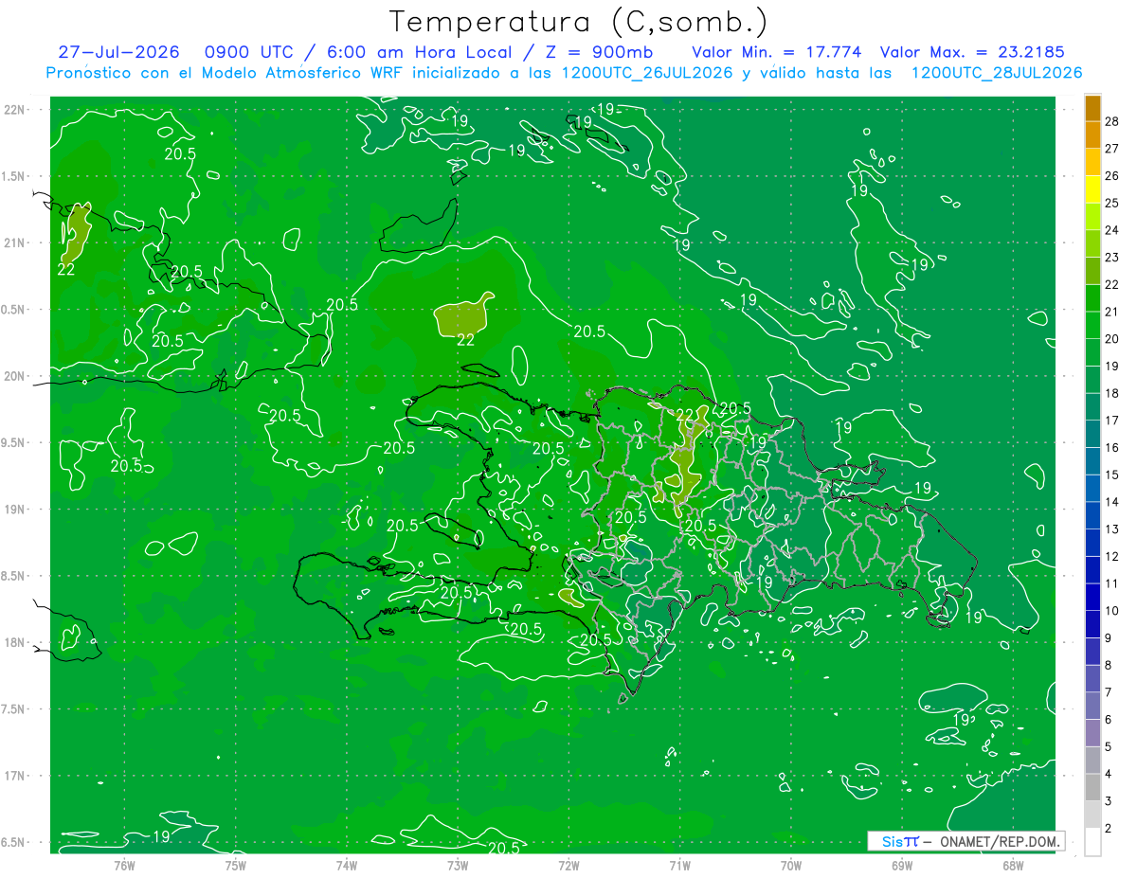The image size is (1137, 878).
Task: Click the '68W' longitude axis label
Action: click(x=1012, y=866)
